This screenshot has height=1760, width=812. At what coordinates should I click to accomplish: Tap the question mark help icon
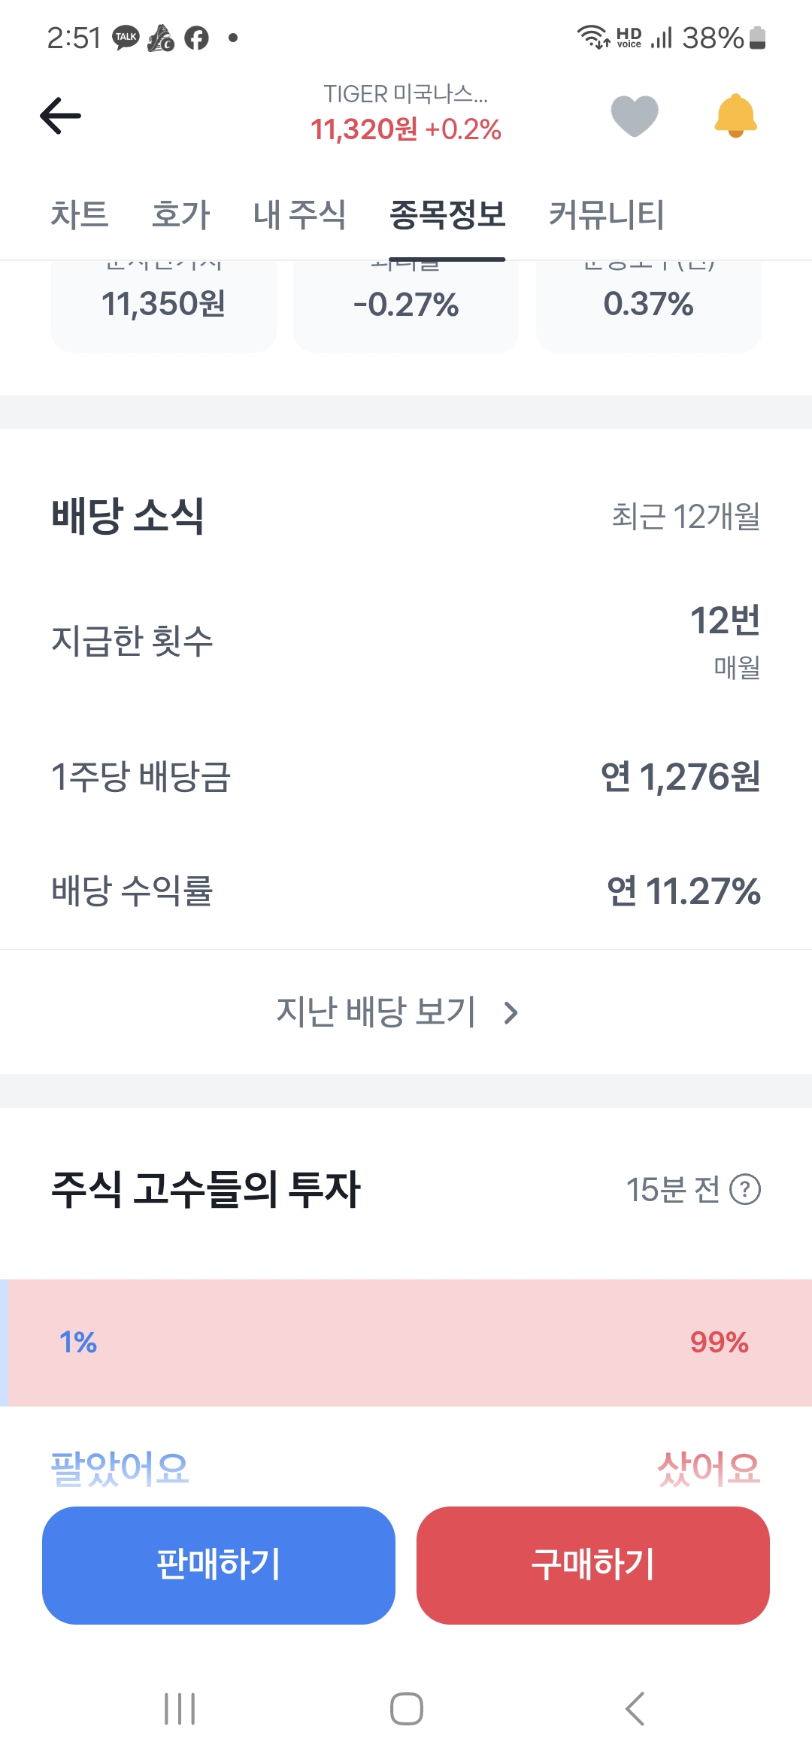pos(745,1190)
